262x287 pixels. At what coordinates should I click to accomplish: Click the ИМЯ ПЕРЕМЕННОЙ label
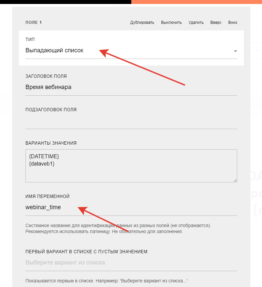(x=47, y=196)
